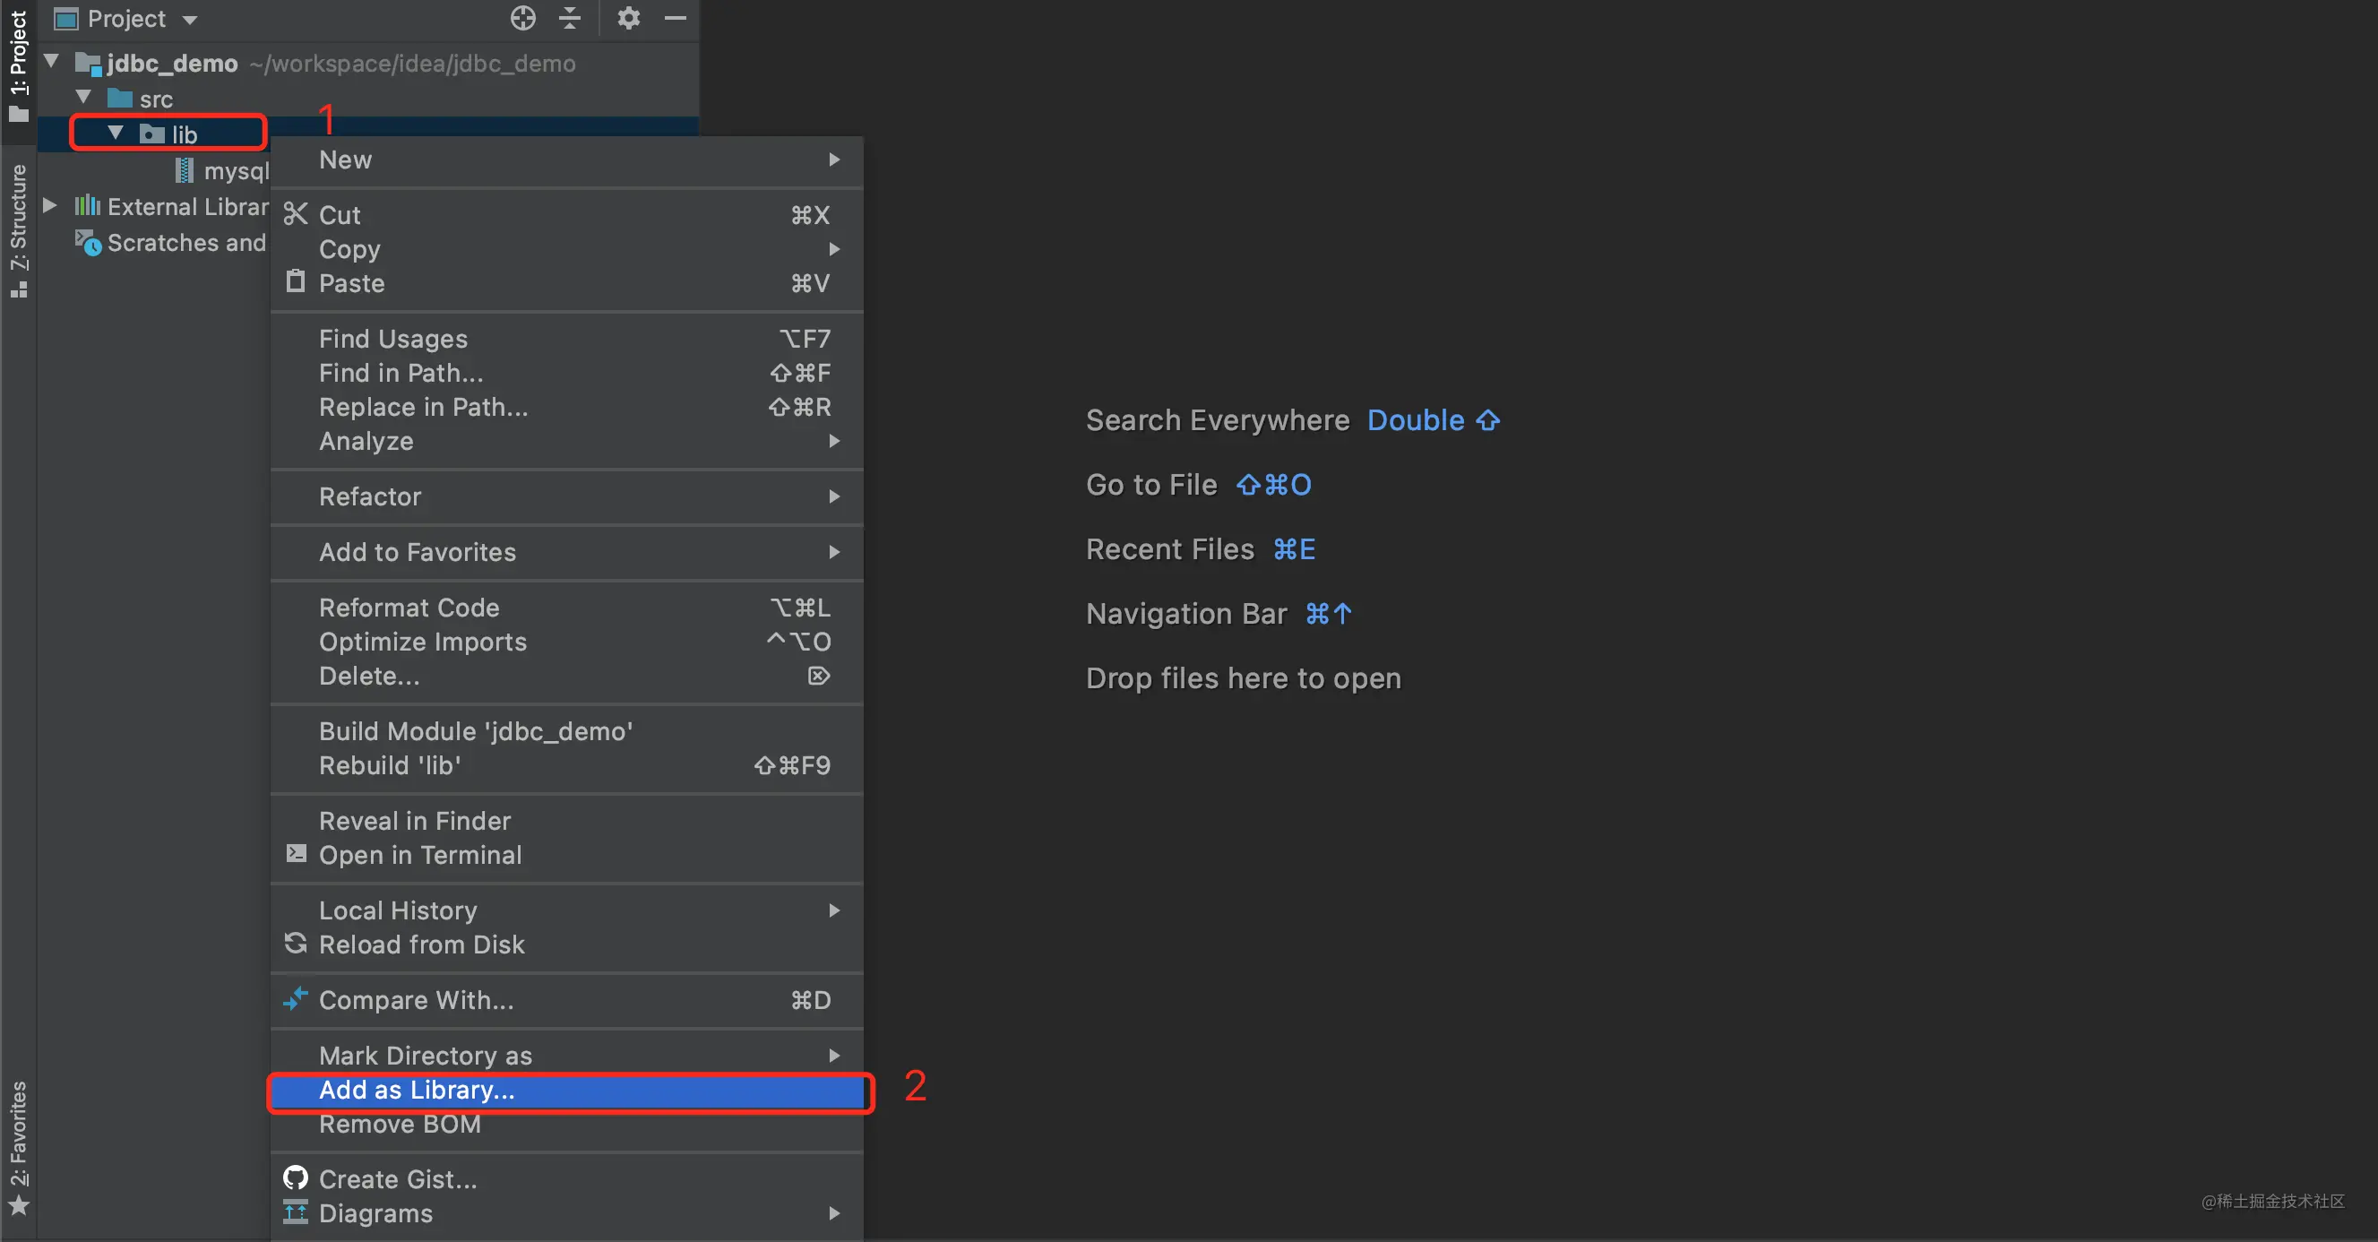
Task: Expand the External Libraries node
Action: click(x=51, y=205)
